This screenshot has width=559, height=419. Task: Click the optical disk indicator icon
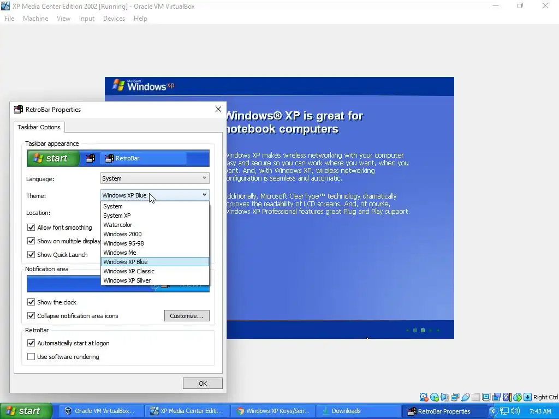(434, 397)
